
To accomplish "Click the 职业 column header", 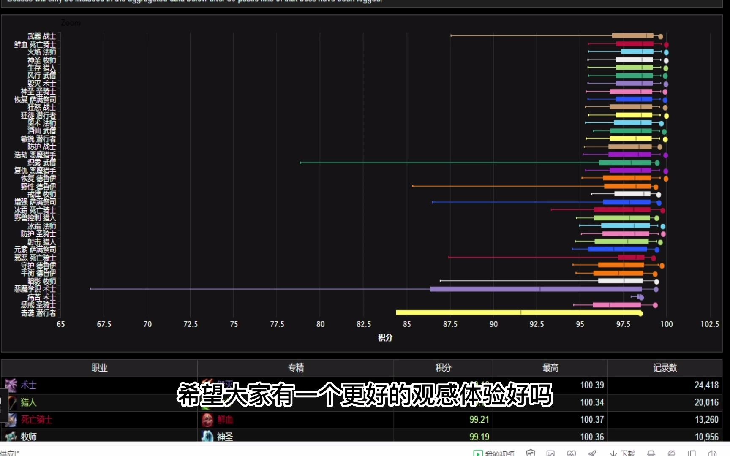I will point(99,368).
